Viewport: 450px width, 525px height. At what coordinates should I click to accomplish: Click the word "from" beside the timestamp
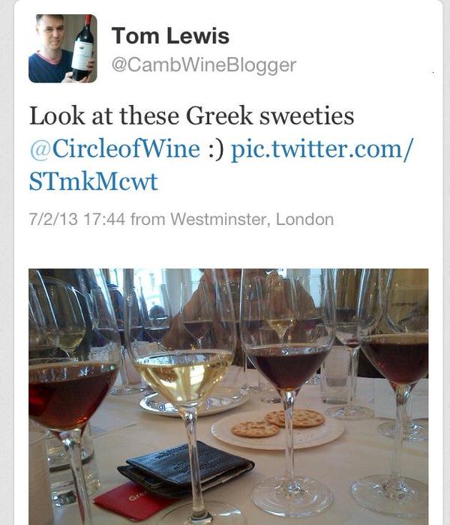click(148, 220)
